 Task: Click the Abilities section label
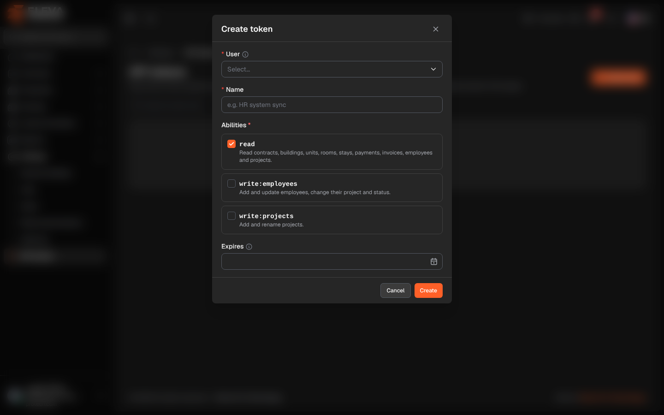click(234, 125)
